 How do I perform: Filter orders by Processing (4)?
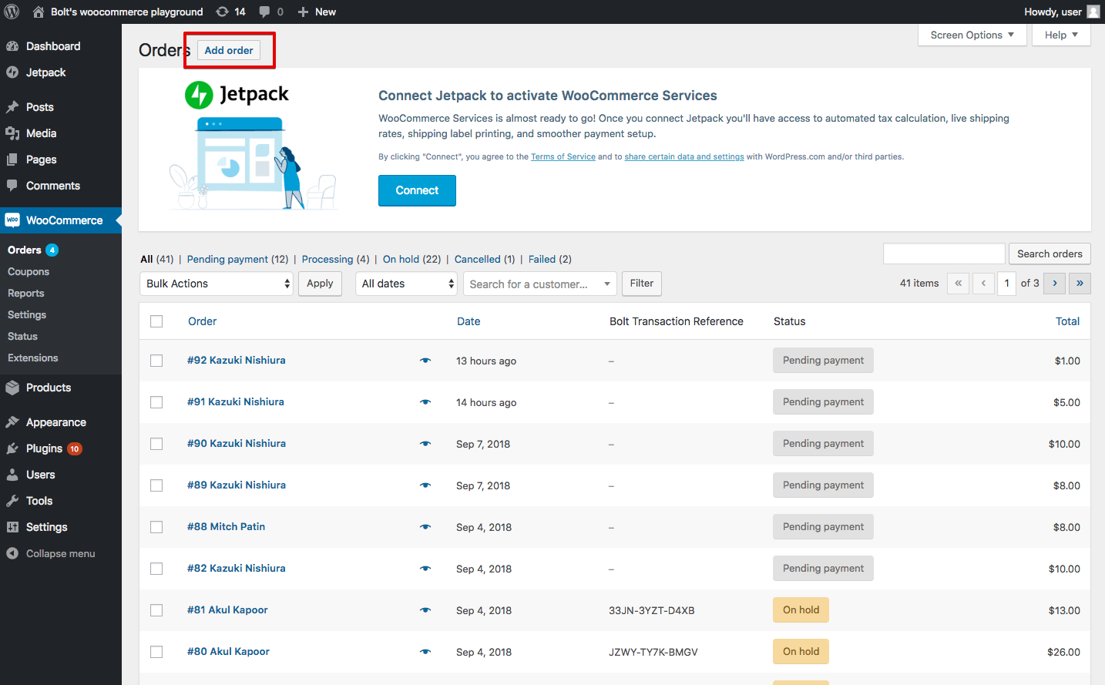tap(335, 259)
